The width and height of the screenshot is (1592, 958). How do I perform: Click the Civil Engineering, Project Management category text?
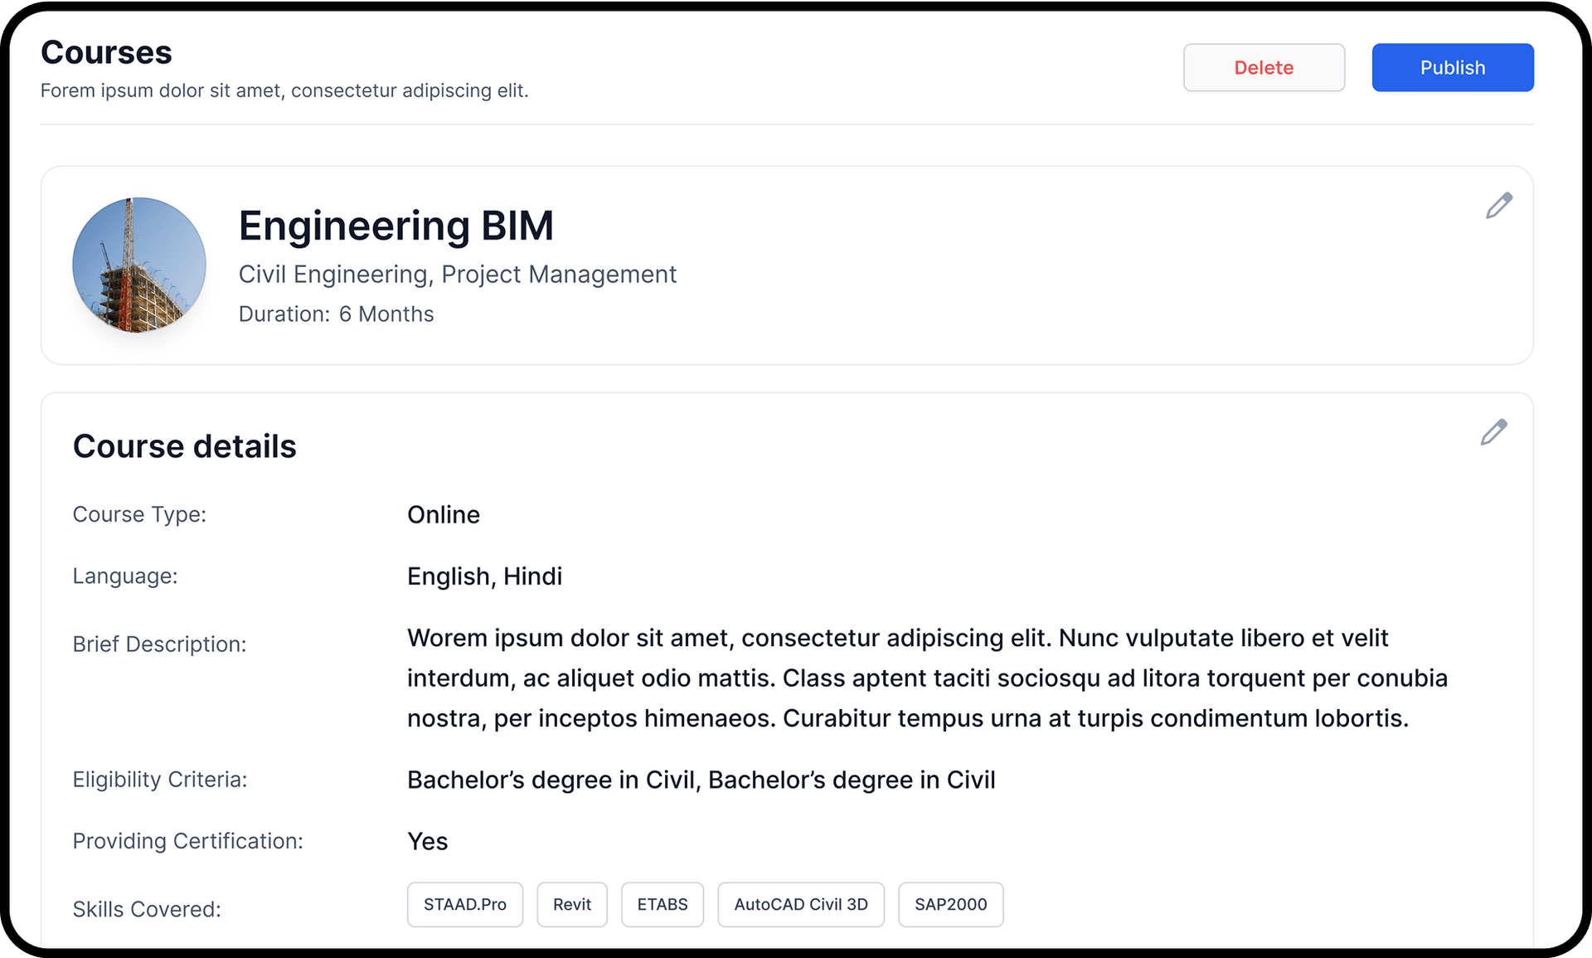tap(458, 274)
